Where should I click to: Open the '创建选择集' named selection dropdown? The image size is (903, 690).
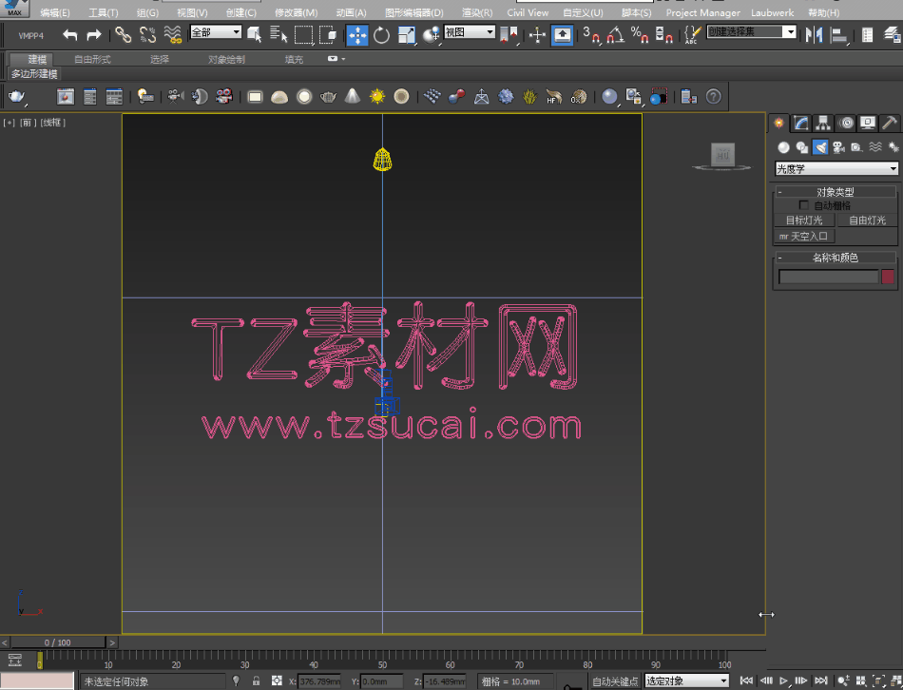pos(752,31)
